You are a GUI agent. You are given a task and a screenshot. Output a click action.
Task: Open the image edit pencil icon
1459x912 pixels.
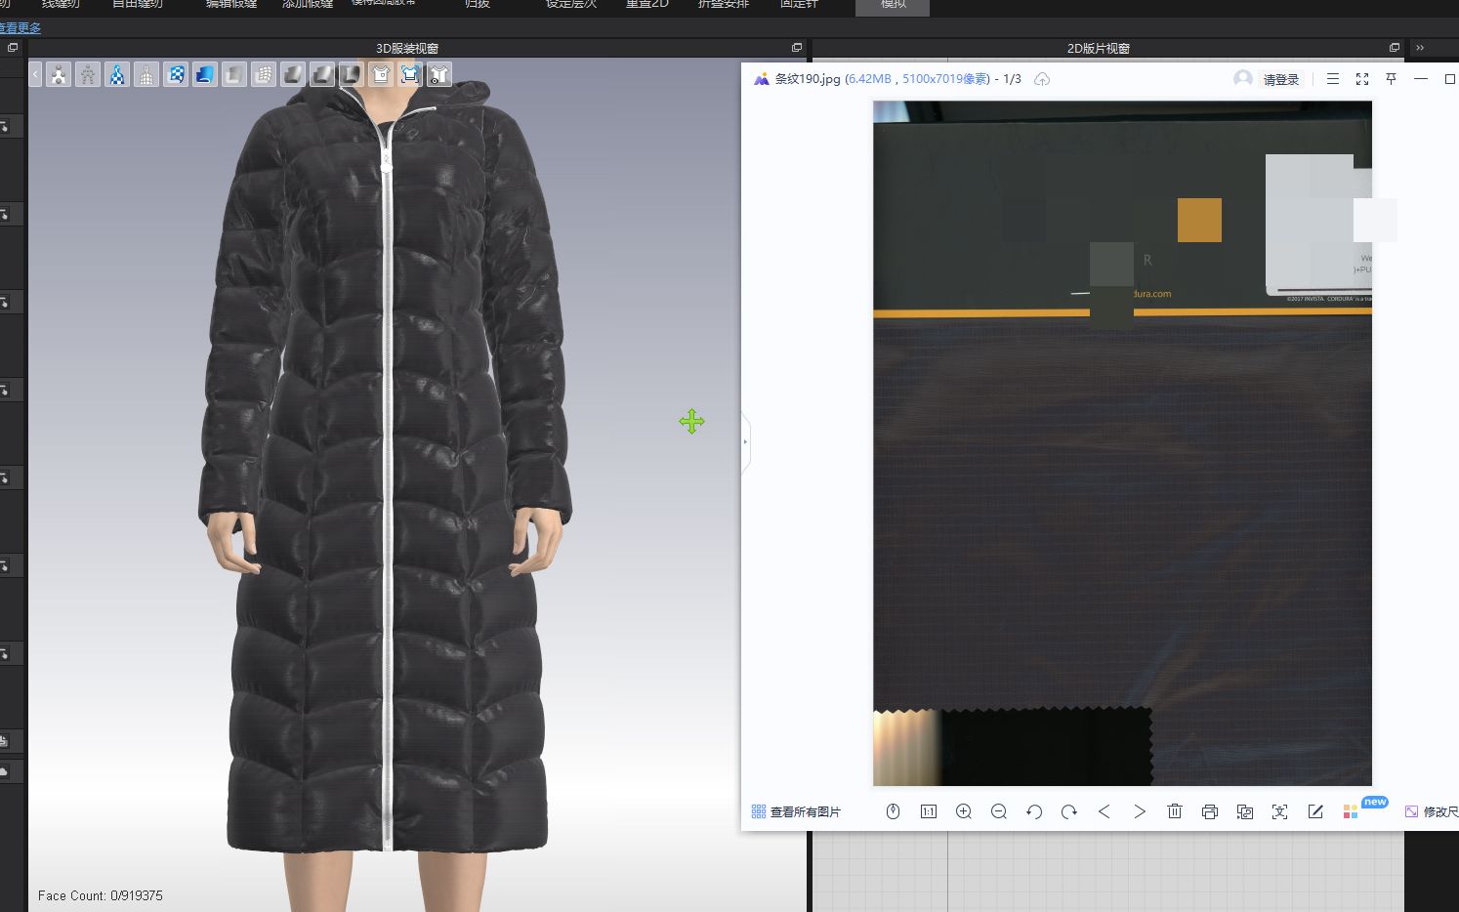[x=1314, y=811]
